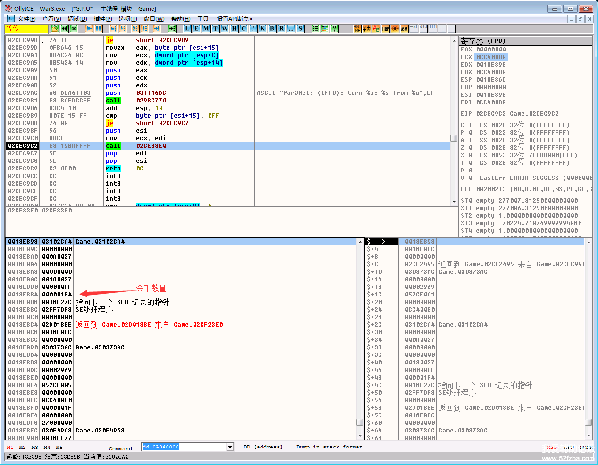The image size is (598, 465).
Task: Open debugging options list icon
Action: pyautogui.click(x=315, y=28)
